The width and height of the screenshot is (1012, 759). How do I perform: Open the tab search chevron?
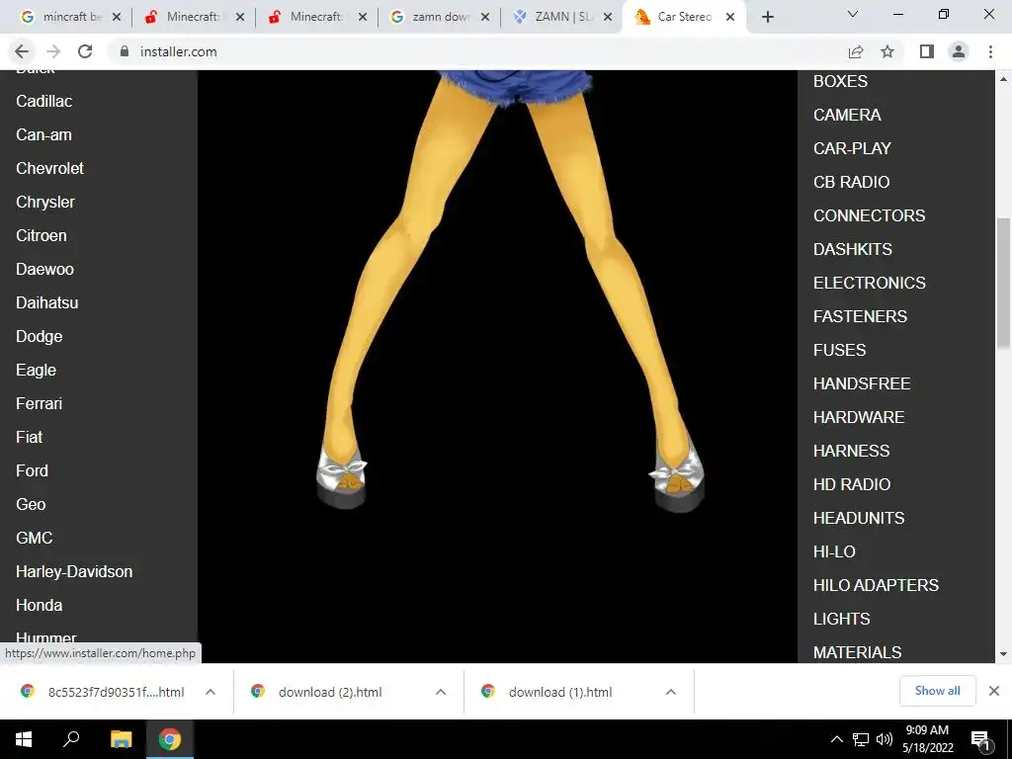[853, 14]
